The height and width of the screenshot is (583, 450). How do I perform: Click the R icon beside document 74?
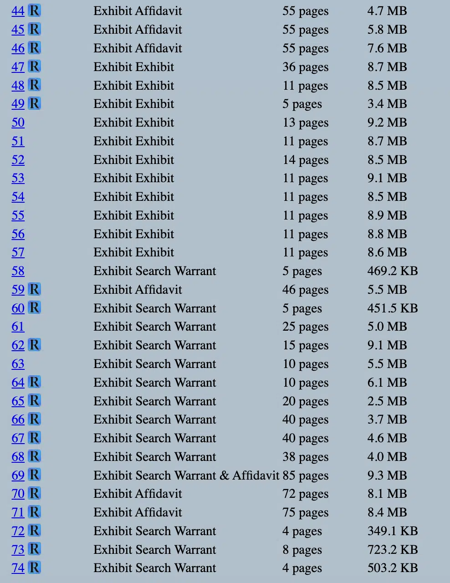pyautogui.click(x=35, y=568)
